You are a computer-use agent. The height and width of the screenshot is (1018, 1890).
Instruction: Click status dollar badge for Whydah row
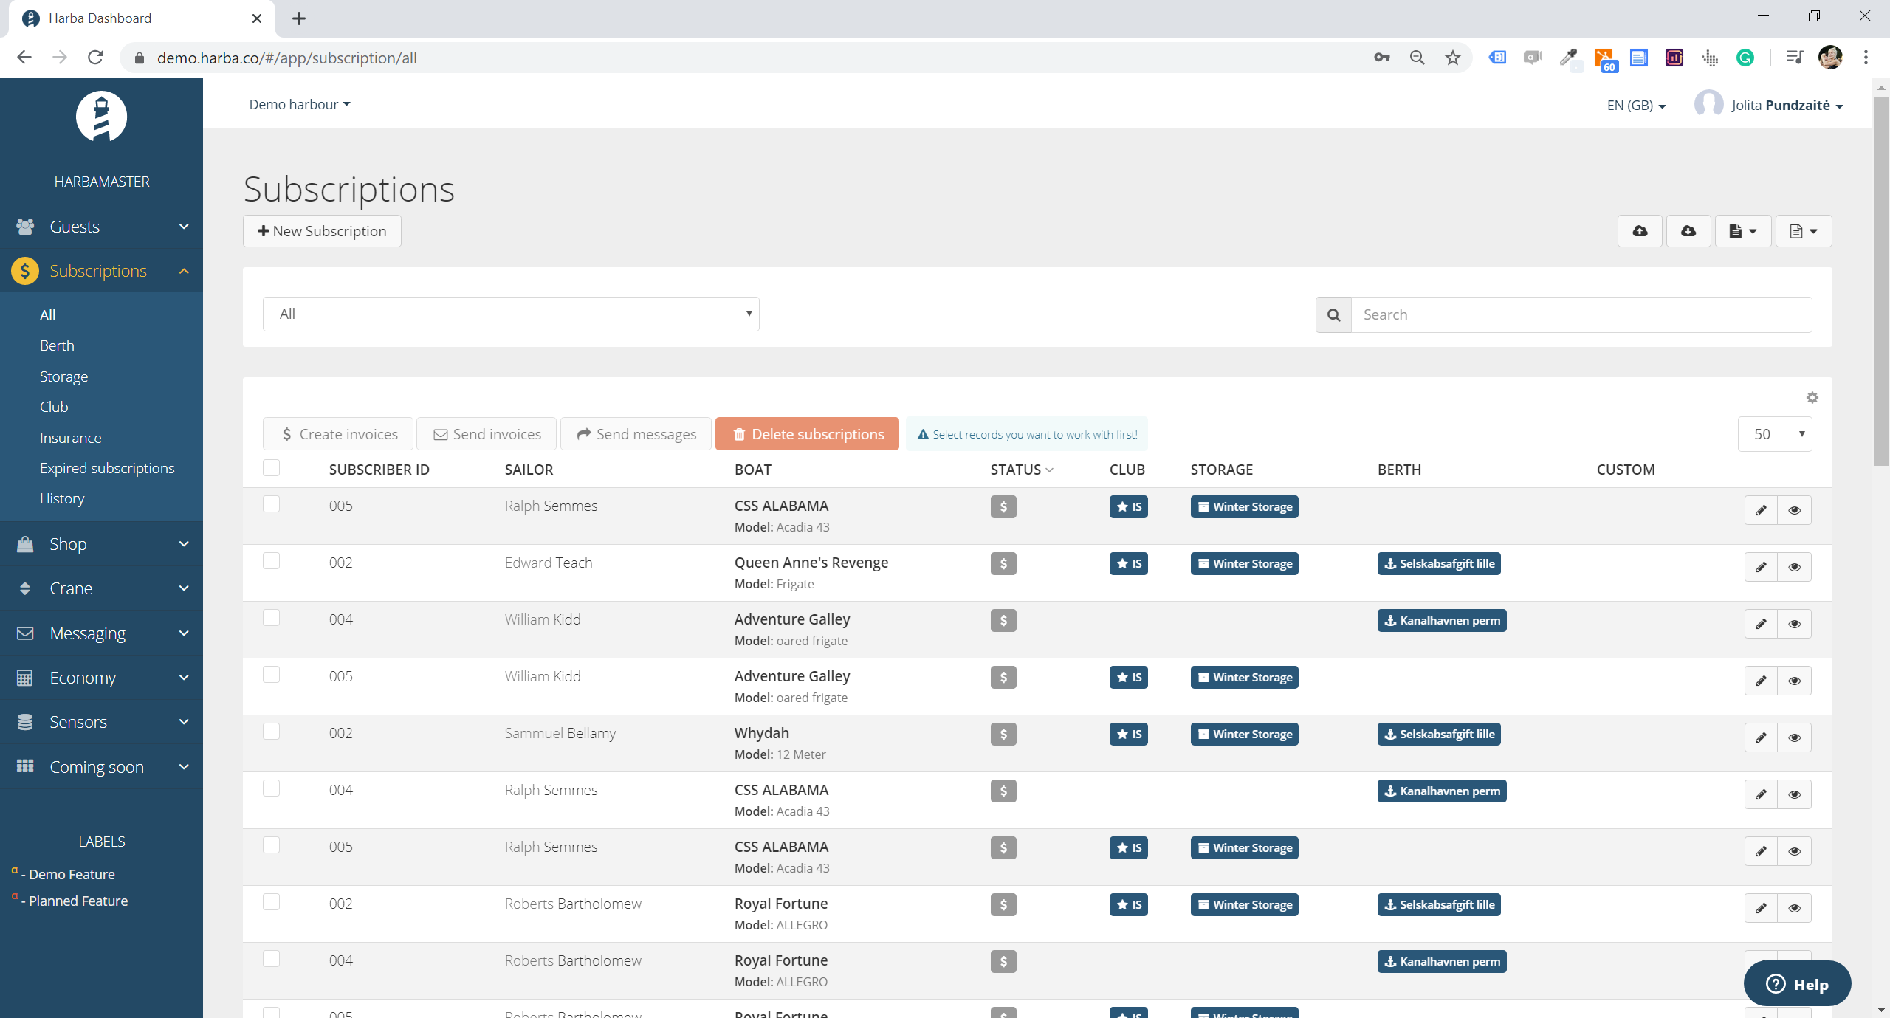coord(1003,734)
